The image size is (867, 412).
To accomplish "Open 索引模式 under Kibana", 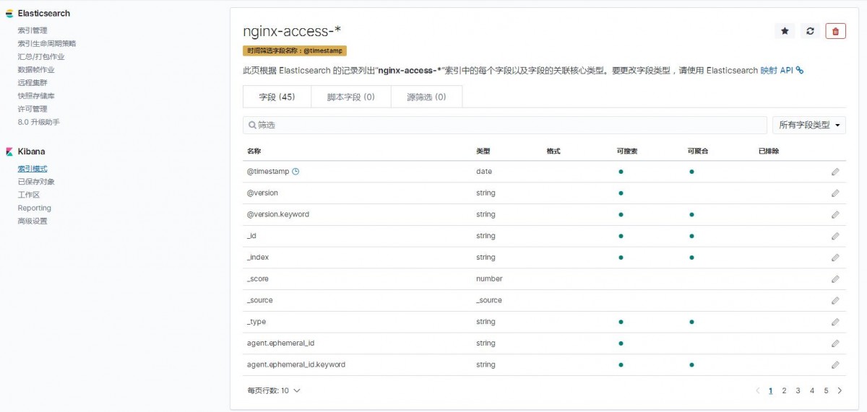I will (33, 169).
